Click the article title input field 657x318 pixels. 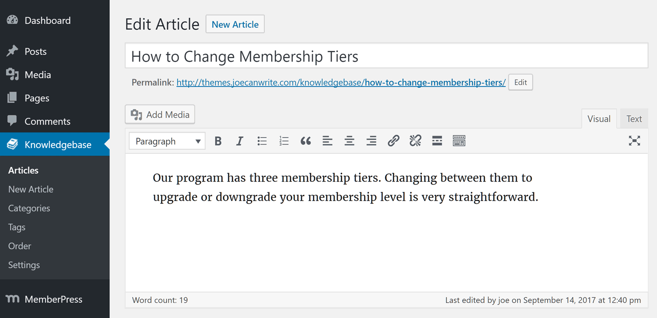tap(387, 56)
